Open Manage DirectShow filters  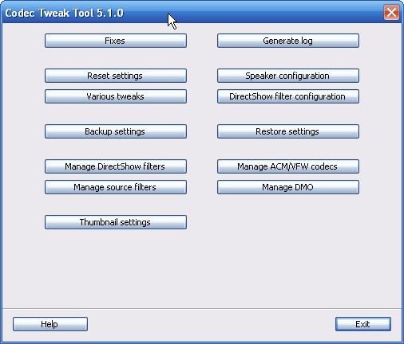[x=116, y=166]
